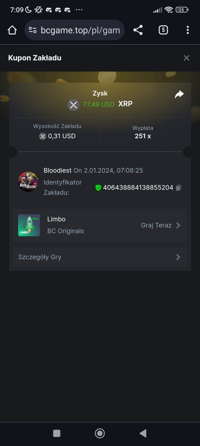
Task: Copy the bet ID with copy icon
Action: pyautogui.click(x=179, y=188)
